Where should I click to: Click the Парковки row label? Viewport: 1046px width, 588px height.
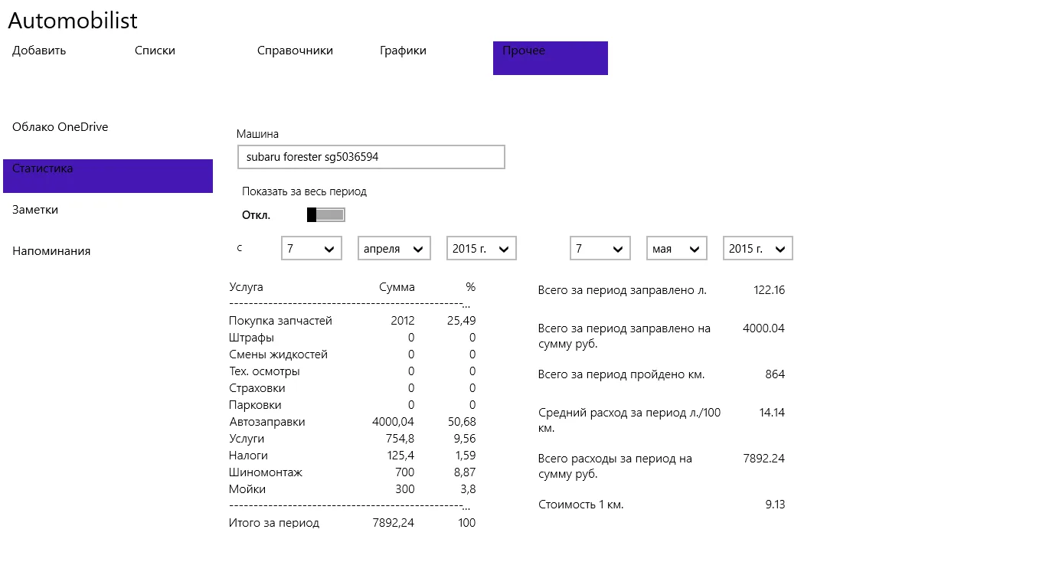(x=255, y=405)
